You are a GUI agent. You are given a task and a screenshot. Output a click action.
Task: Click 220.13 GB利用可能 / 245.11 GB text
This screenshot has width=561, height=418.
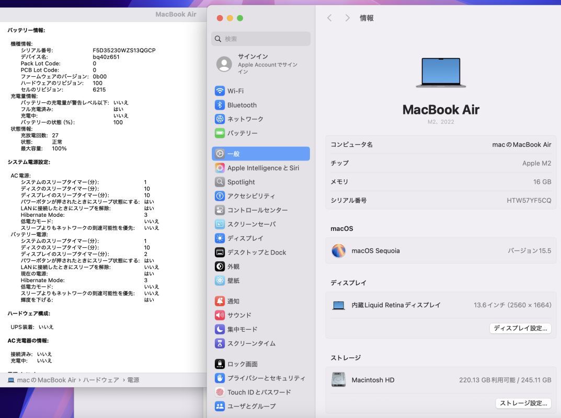(x=505, y=380)
